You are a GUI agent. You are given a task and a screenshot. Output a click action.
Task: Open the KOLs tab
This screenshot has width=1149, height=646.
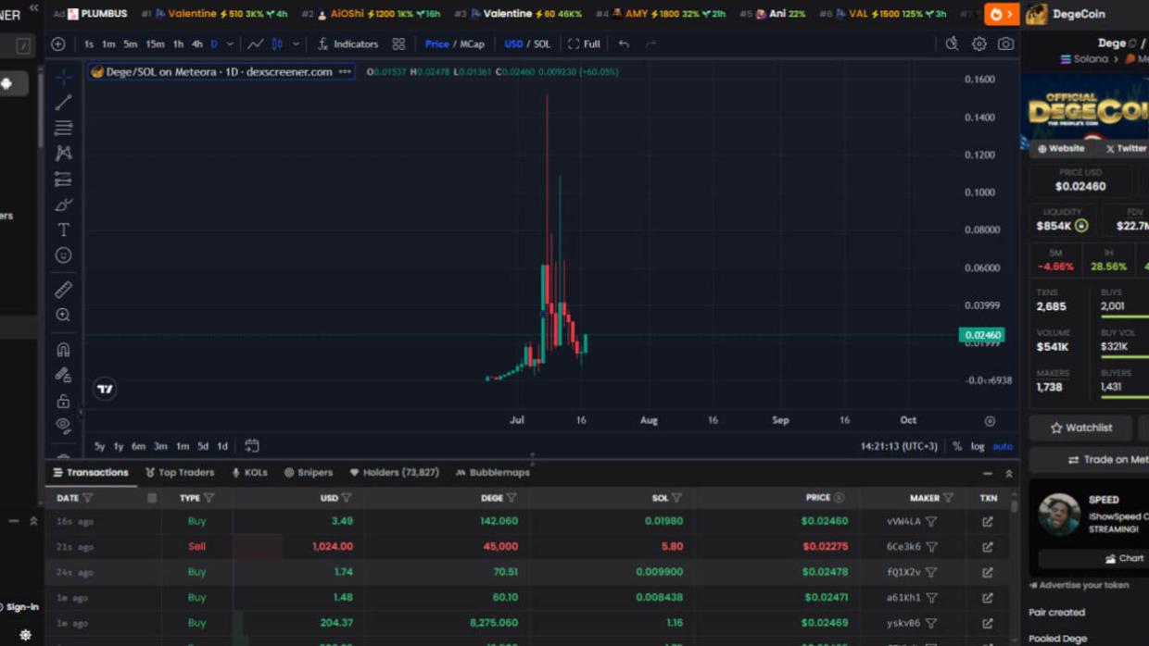tap(249, 472)
